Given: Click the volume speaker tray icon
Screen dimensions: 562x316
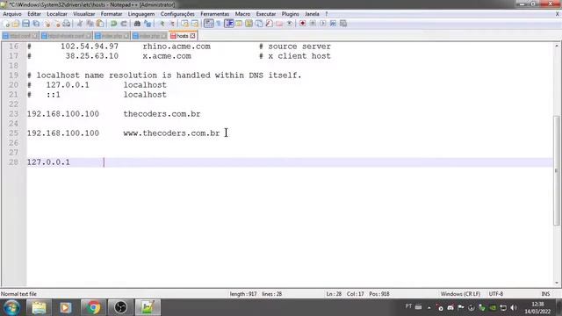Looking at the screenshot, I should click(x=514, y=307).
